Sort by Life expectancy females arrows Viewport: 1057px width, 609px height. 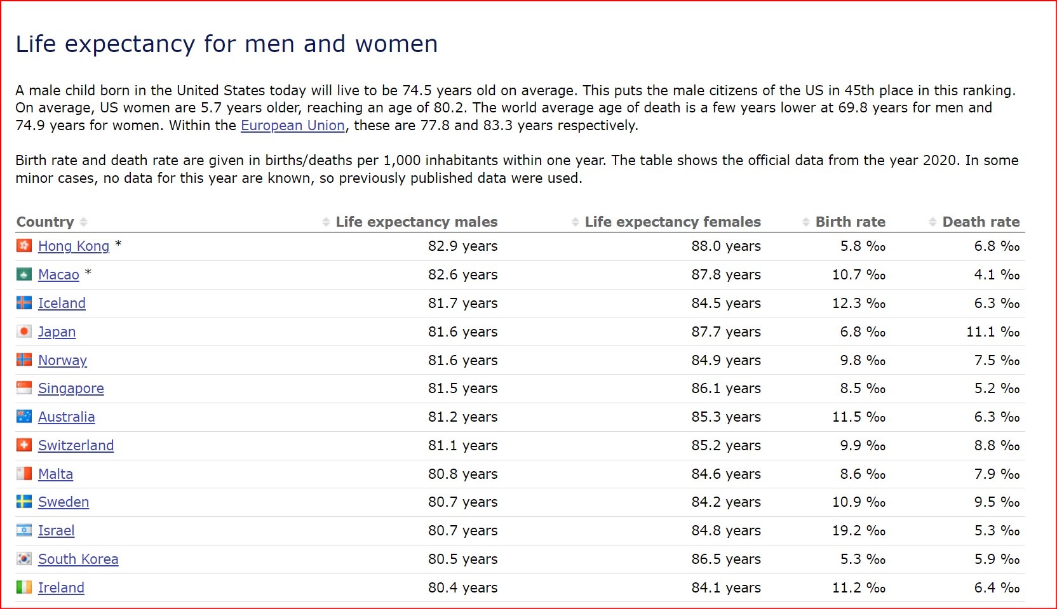point(576,222)
